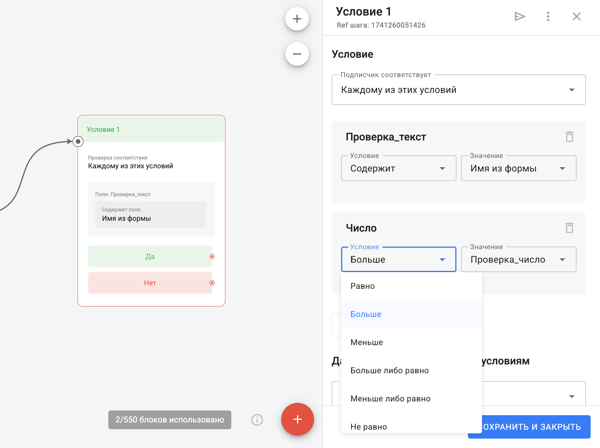Click the Да output connector dot

click(212, 257)
